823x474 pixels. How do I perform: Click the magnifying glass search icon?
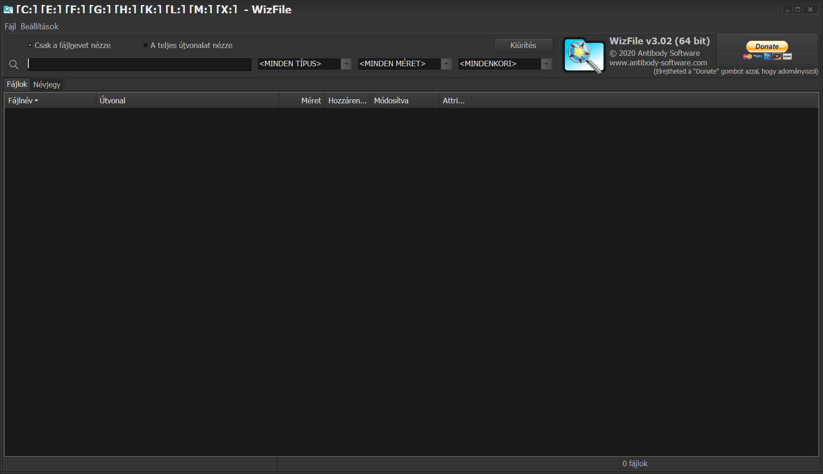14,64
